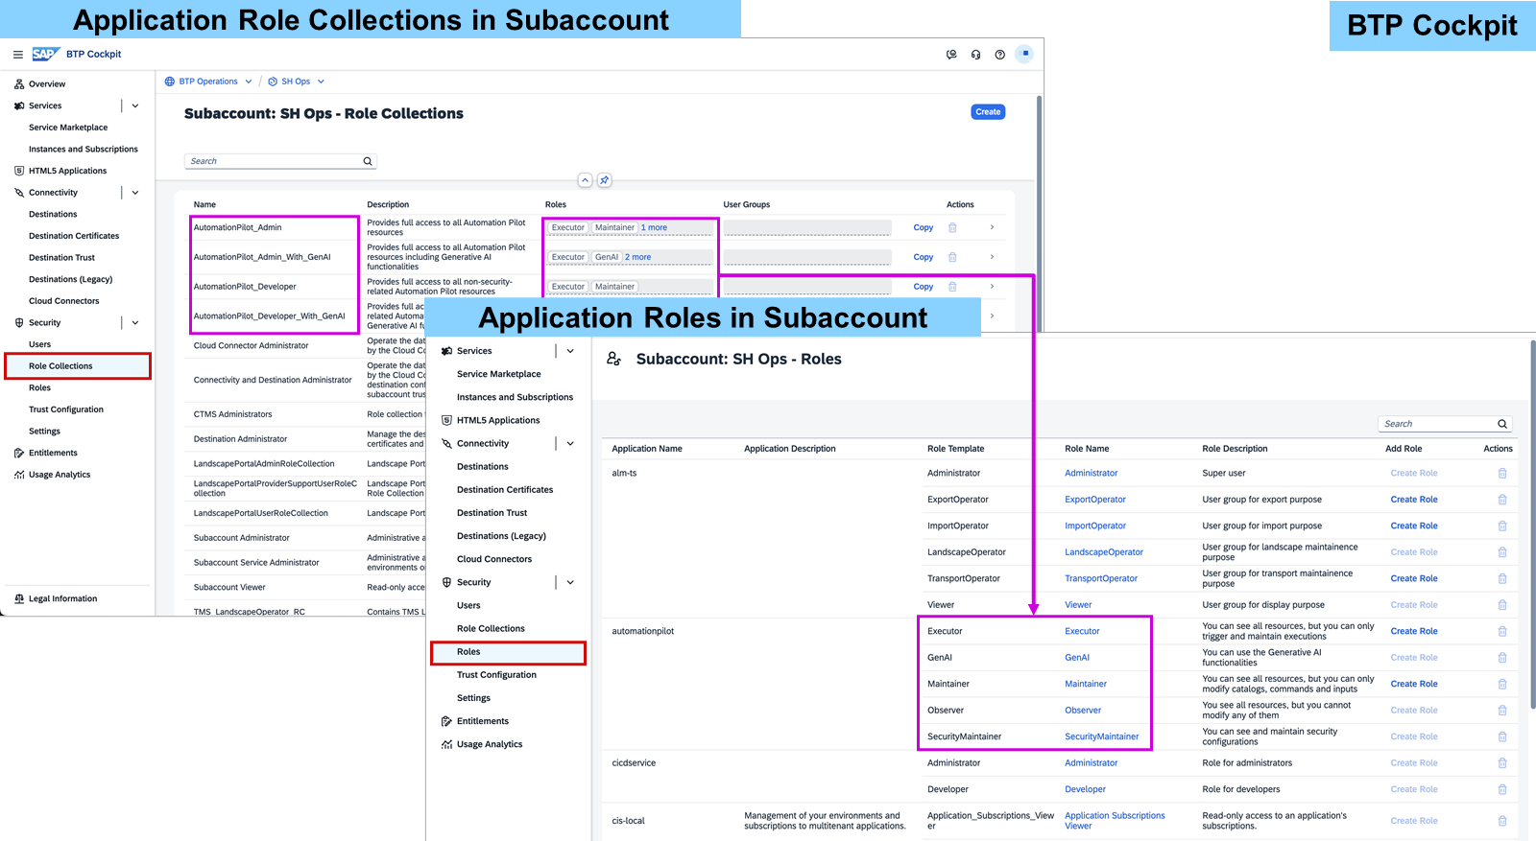Open the GenAI role name link
The width and height of the screenshot is (1536, 841).
(x=1077, y=658)
